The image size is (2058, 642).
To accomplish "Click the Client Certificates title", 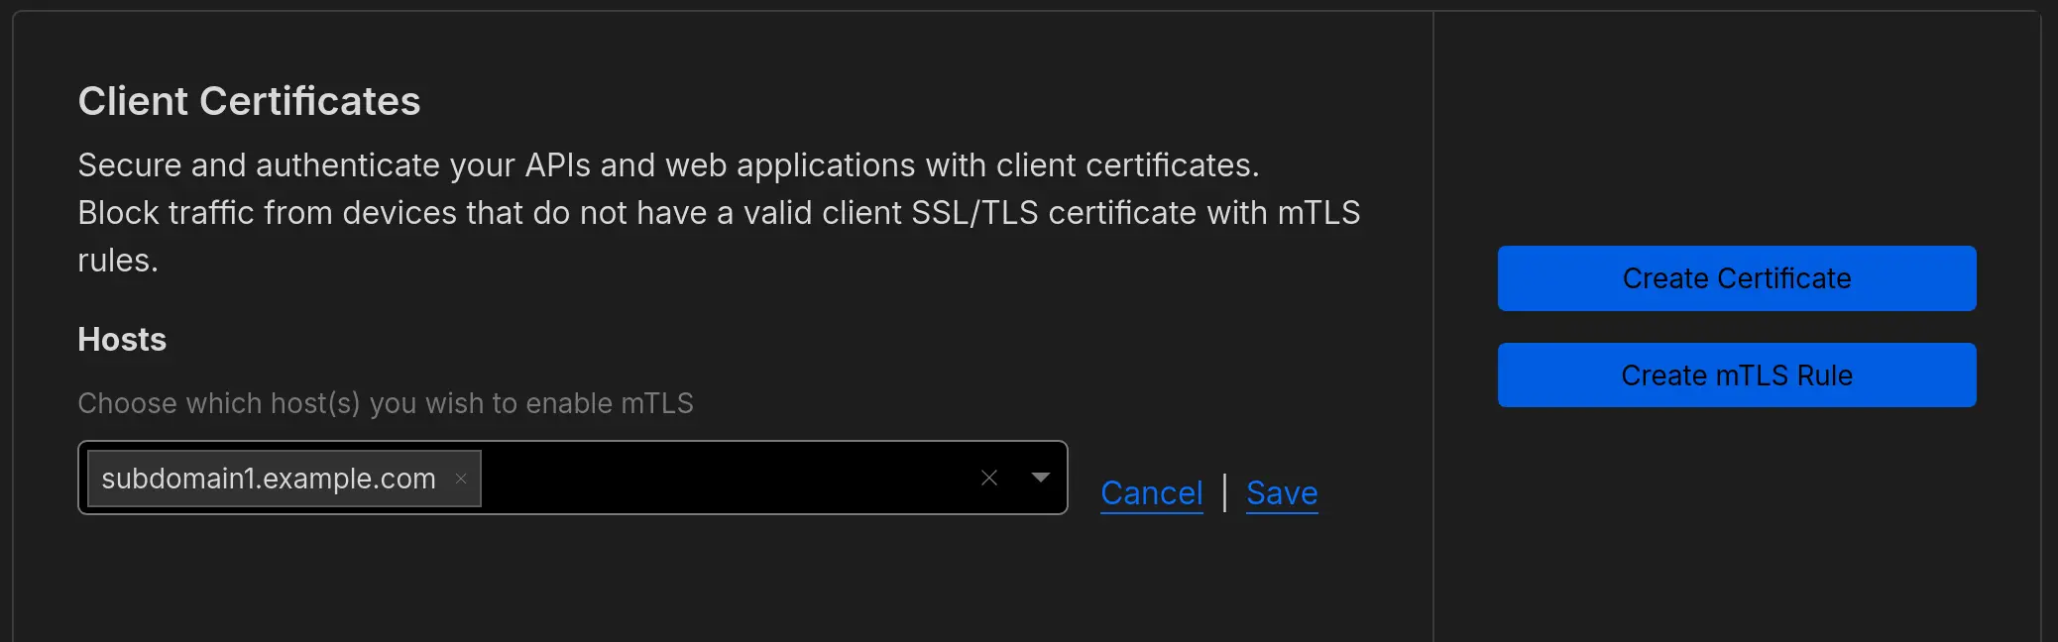I will click(x=248, y=100).
